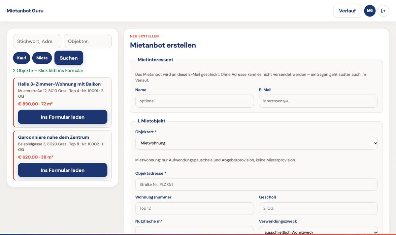Viewport: 396px width, 235px height.
Task: Select the Garconniere nahe dem Zentrum title
Action: (x=53, y=137)
